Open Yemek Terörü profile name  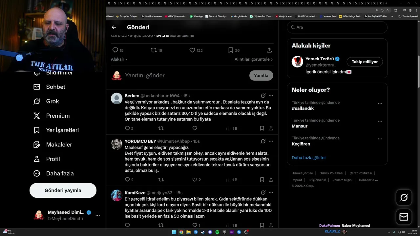tap(320, 59)
